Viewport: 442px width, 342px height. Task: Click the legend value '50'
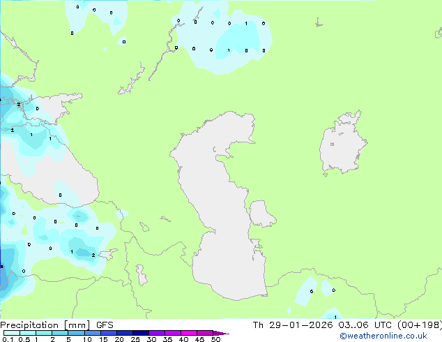click(215, 339)
